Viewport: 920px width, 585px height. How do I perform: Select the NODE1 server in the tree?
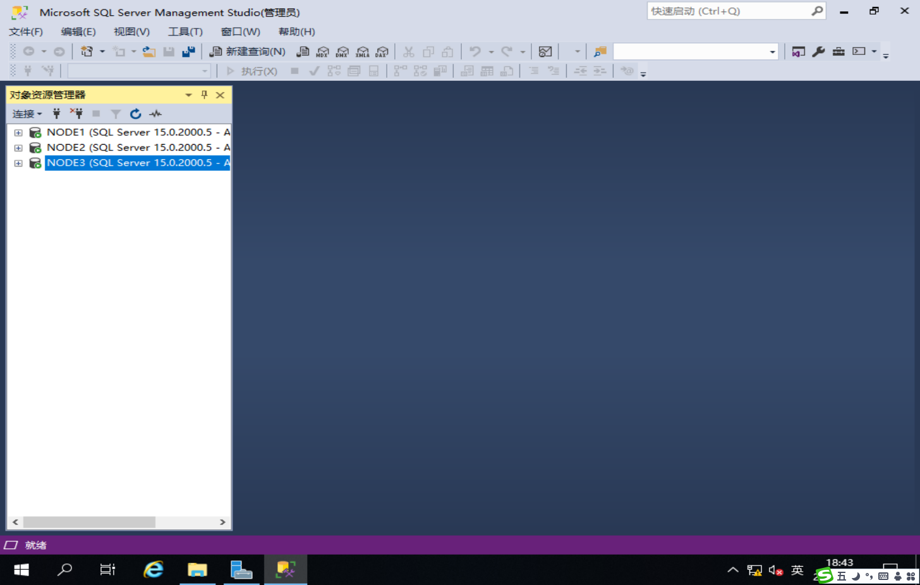(138, 132)
